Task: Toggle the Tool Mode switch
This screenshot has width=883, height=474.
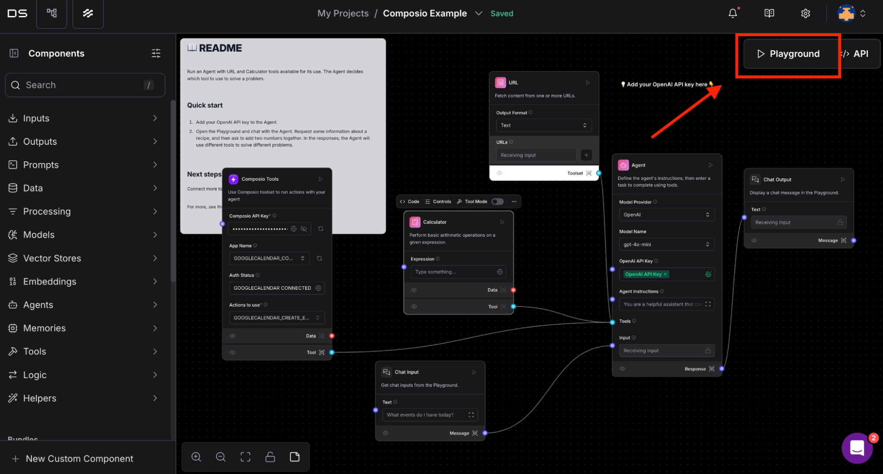Action: 497,201
